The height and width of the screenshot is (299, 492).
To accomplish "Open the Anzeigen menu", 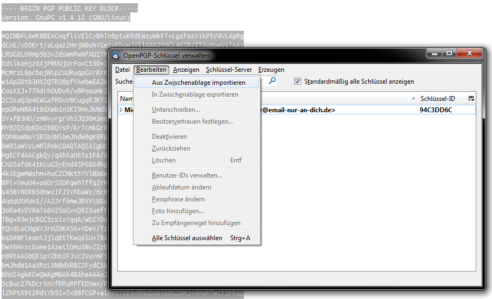I will [186, 70].
